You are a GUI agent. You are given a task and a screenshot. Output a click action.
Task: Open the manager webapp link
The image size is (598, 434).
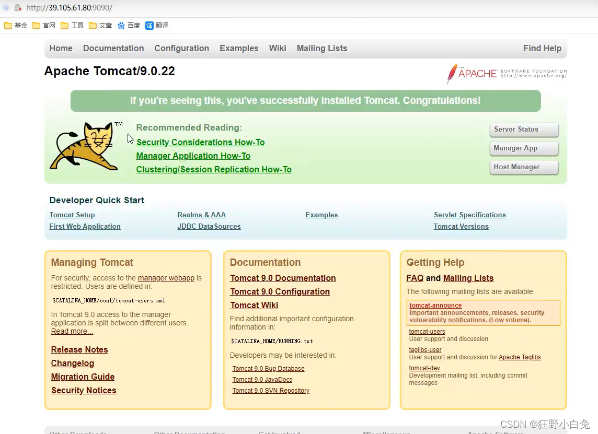(166, 278)
